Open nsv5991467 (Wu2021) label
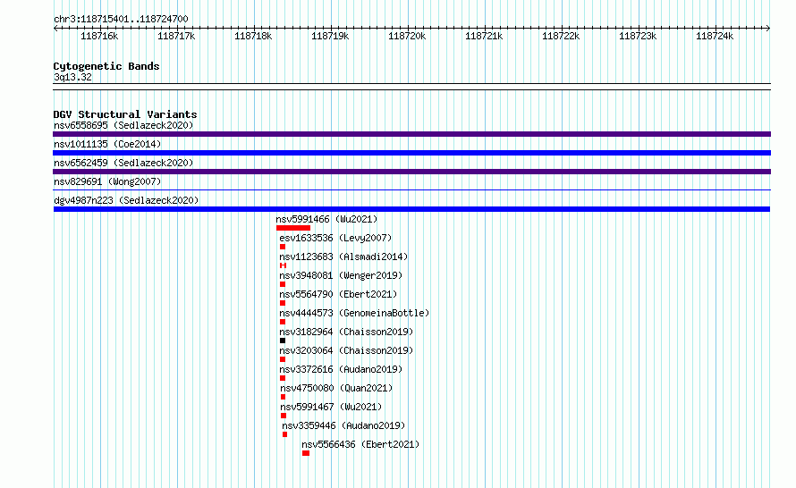The height and width of the screenshot is (488, 796). (331, 407)
